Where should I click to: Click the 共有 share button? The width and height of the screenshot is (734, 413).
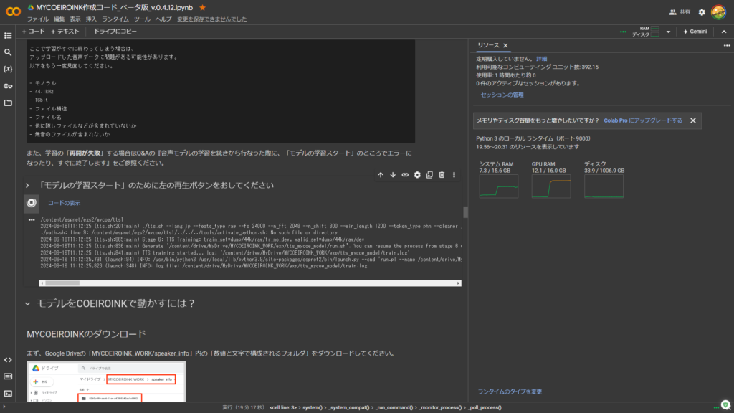tap(680, 12)
